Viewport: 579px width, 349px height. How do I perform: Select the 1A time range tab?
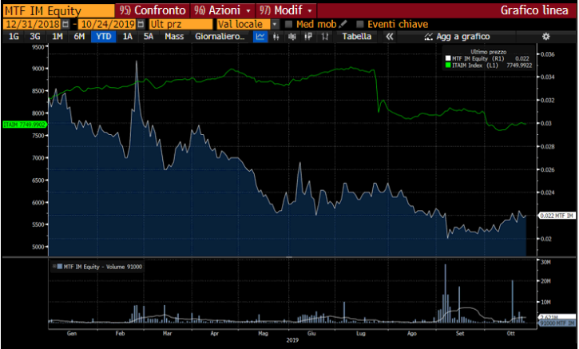click(128, 37)
